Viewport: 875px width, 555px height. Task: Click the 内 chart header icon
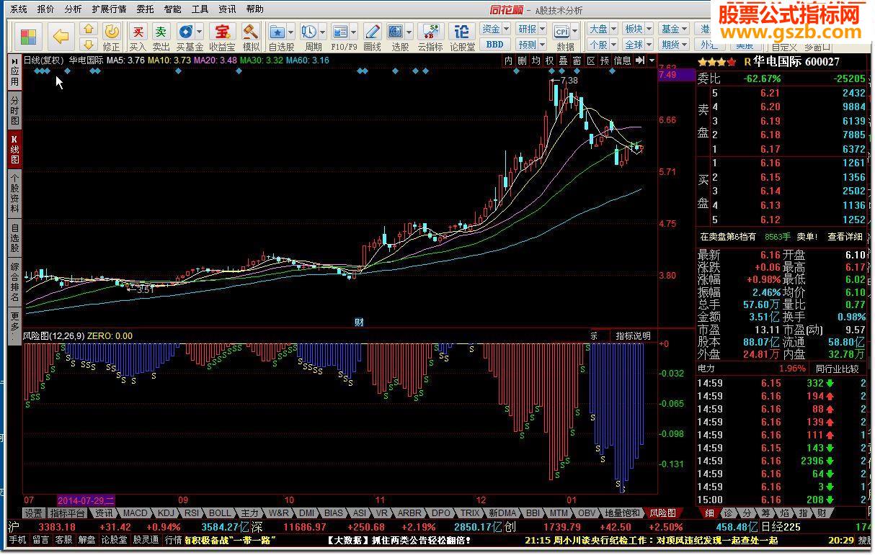pyautogui.click(x=509, y=61)
